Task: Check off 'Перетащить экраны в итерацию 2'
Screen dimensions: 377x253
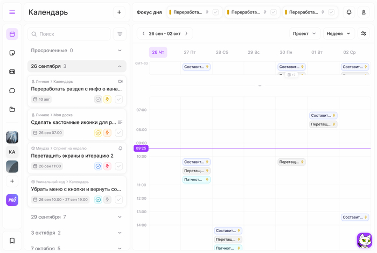Action: pos(119,166)
